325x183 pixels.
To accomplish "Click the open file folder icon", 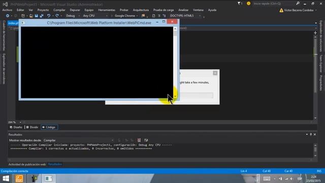I will tap(31, 16).
